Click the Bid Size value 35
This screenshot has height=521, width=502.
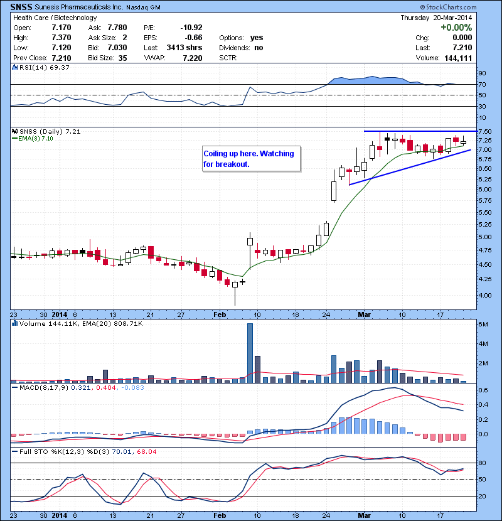tap(122, 58)
